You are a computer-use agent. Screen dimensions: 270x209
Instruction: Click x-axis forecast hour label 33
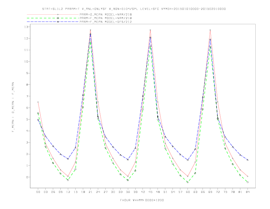120,192
